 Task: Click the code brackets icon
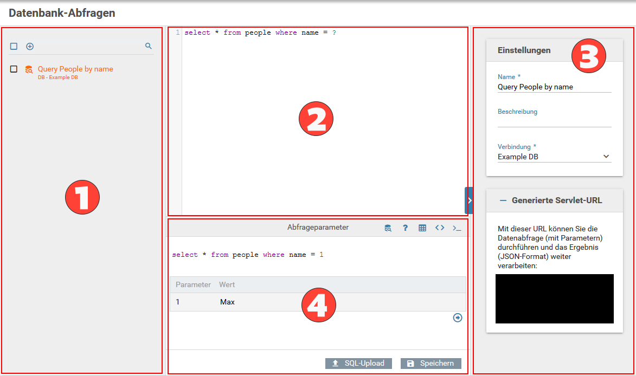point(440,228)
